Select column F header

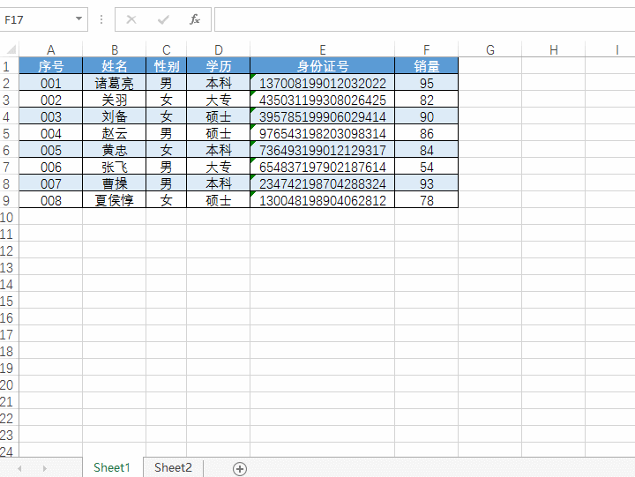click(427, 49)
